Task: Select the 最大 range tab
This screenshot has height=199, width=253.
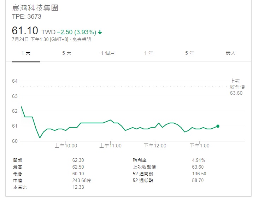Action: 231,53
